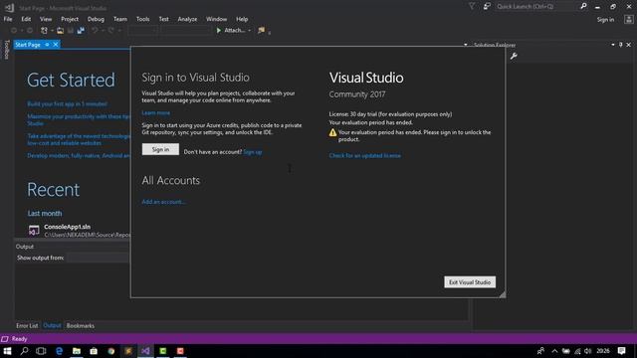This screenshot has height=358, width=637.
Task: Click the New Project toolbar icon
Action: [44, 31]
